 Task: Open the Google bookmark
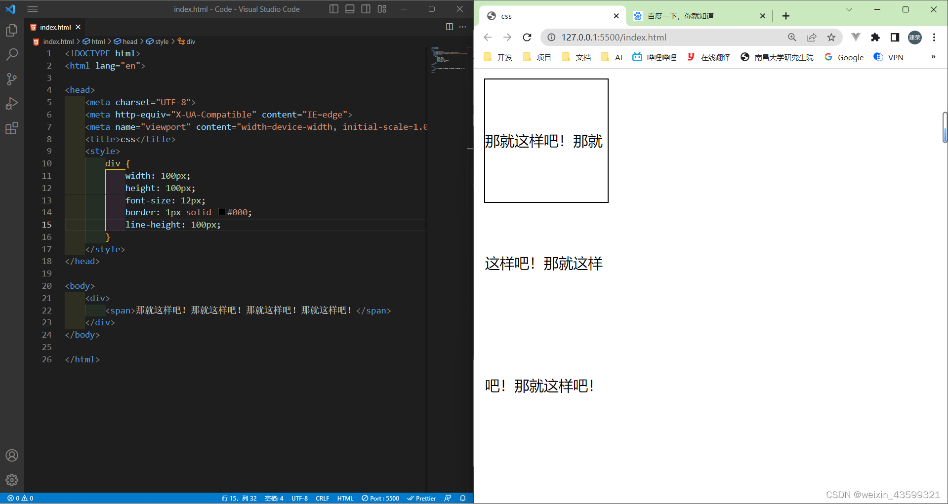point(844,57)
